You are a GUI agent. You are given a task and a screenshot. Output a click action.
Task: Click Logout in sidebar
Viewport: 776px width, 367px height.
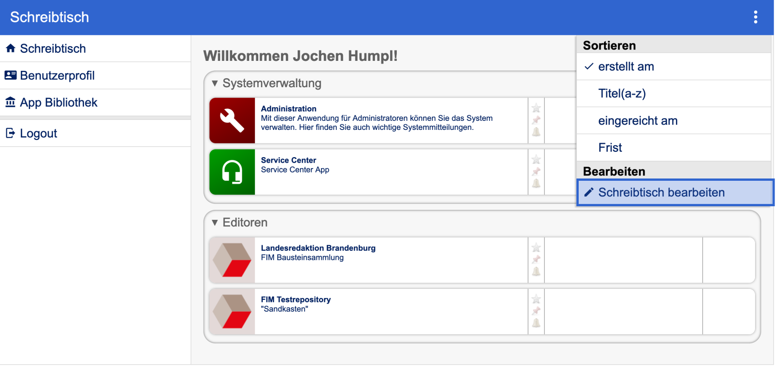point(38,134)
